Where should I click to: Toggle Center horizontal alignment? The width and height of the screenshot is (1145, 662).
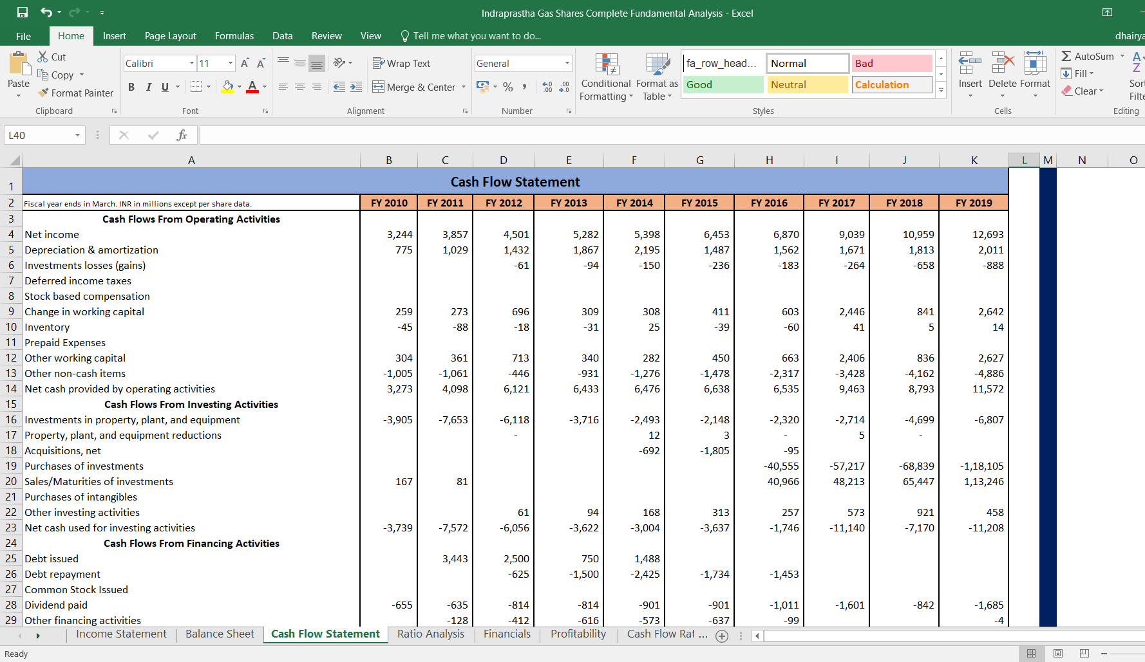299,87
